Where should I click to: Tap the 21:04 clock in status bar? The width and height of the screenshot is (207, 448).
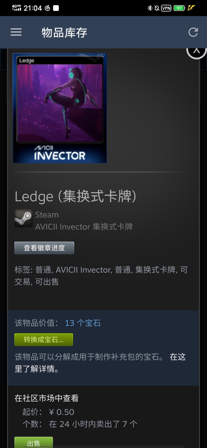point(33,8)
